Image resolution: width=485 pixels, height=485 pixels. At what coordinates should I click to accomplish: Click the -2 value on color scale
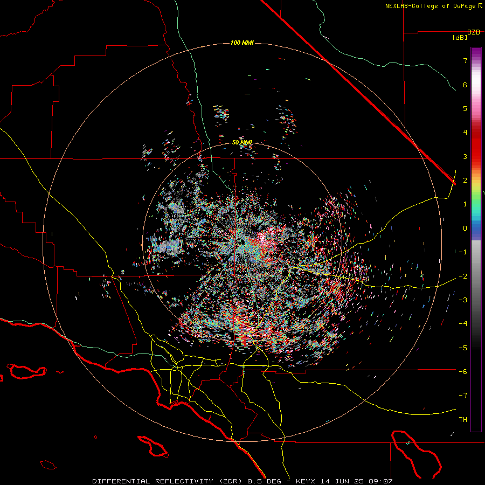pos(463,276)
